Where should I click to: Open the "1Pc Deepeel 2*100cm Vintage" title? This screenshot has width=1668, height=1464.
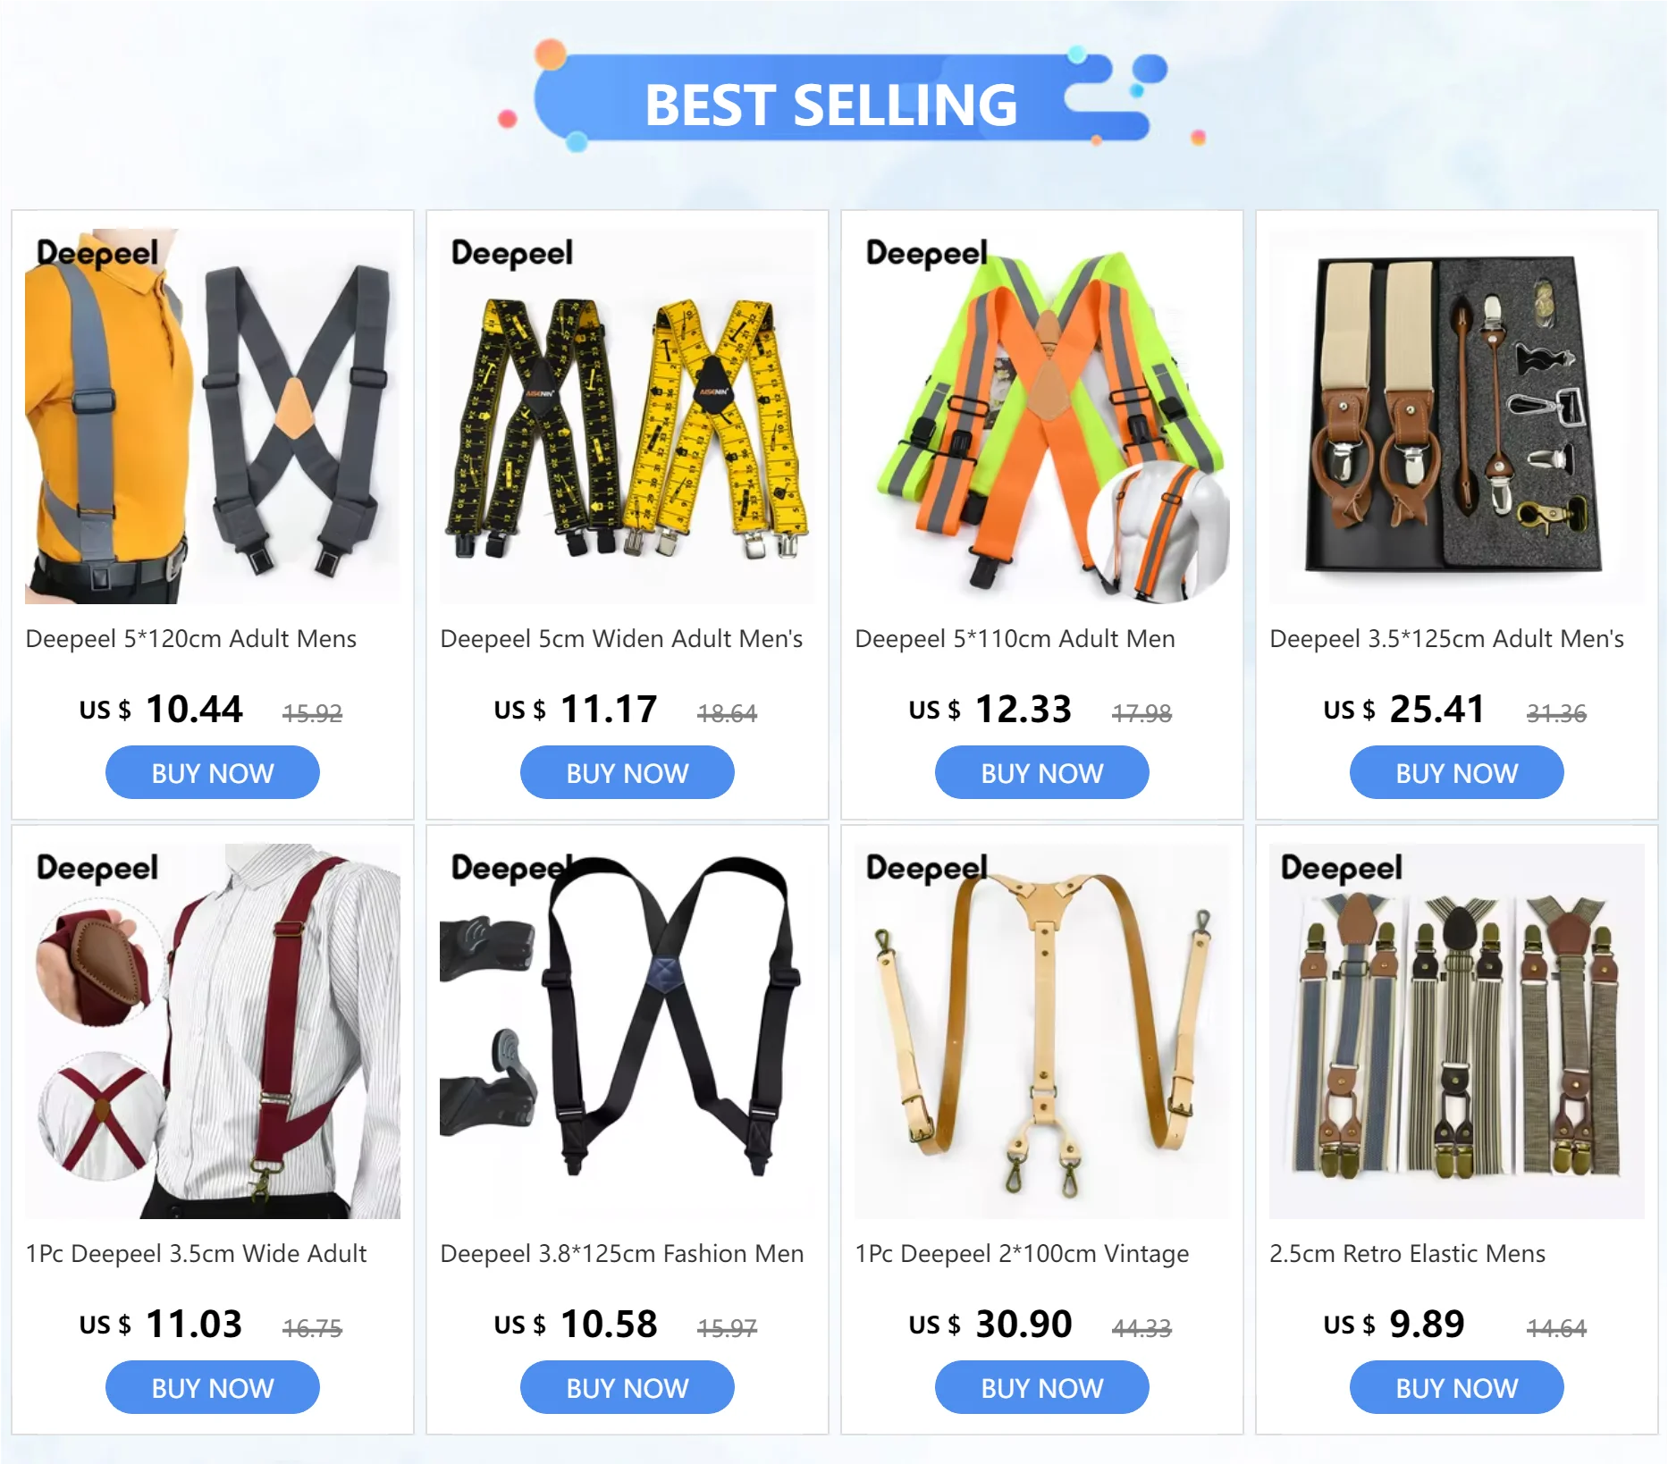[x=1023, y=1254]
